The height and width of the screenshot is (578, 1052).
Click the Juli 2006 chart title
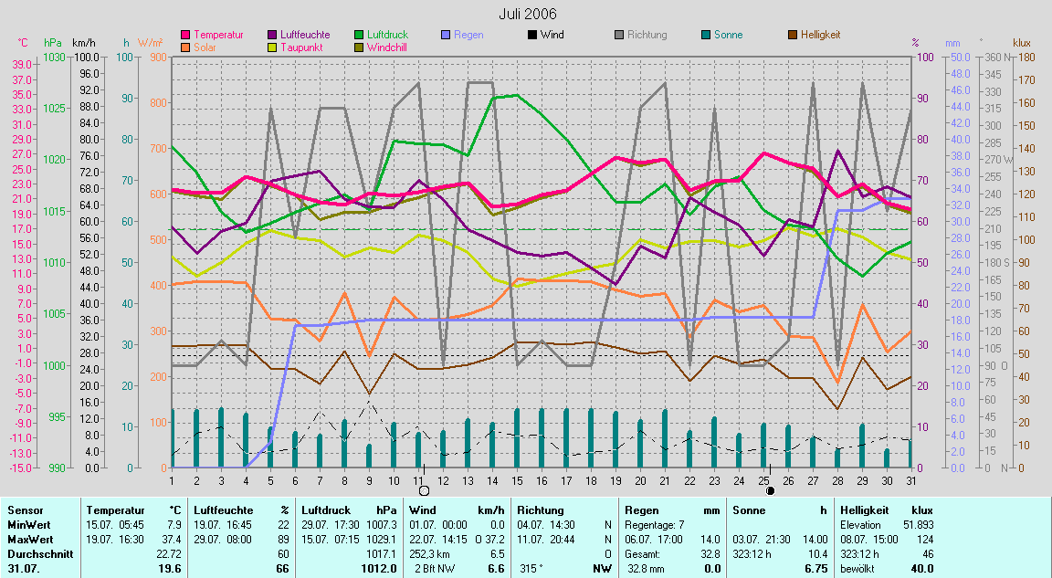527,14
